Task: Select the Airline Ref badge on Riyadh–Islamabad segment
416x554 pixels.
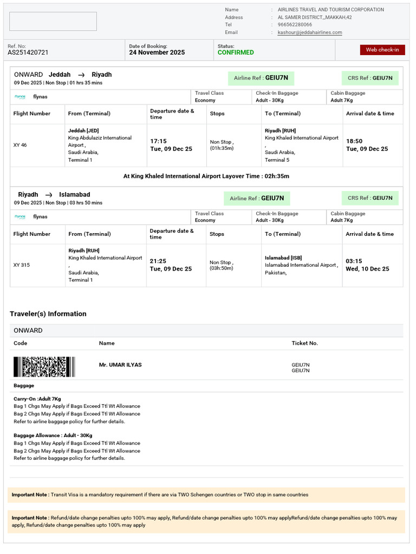Action: pos(257,199)
